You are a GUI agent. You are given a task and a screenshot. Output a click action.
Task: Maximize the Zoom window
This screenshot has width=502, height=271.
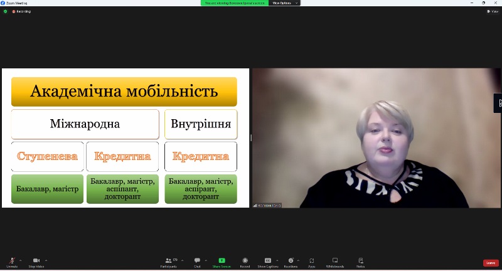click(x=483, y=3)
